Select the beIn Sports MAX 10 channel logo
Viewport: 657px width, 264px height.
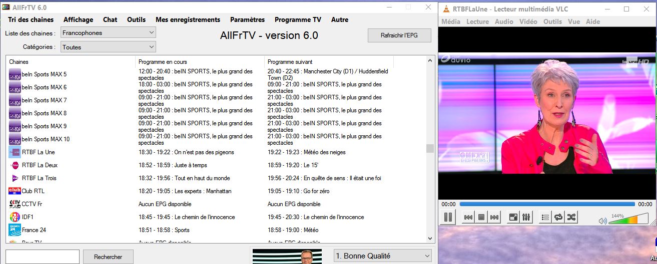[15, 139]
